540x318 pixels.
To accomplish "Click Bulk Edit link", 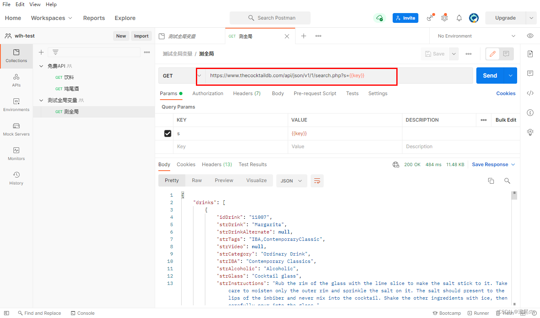I will pos(506,120).
